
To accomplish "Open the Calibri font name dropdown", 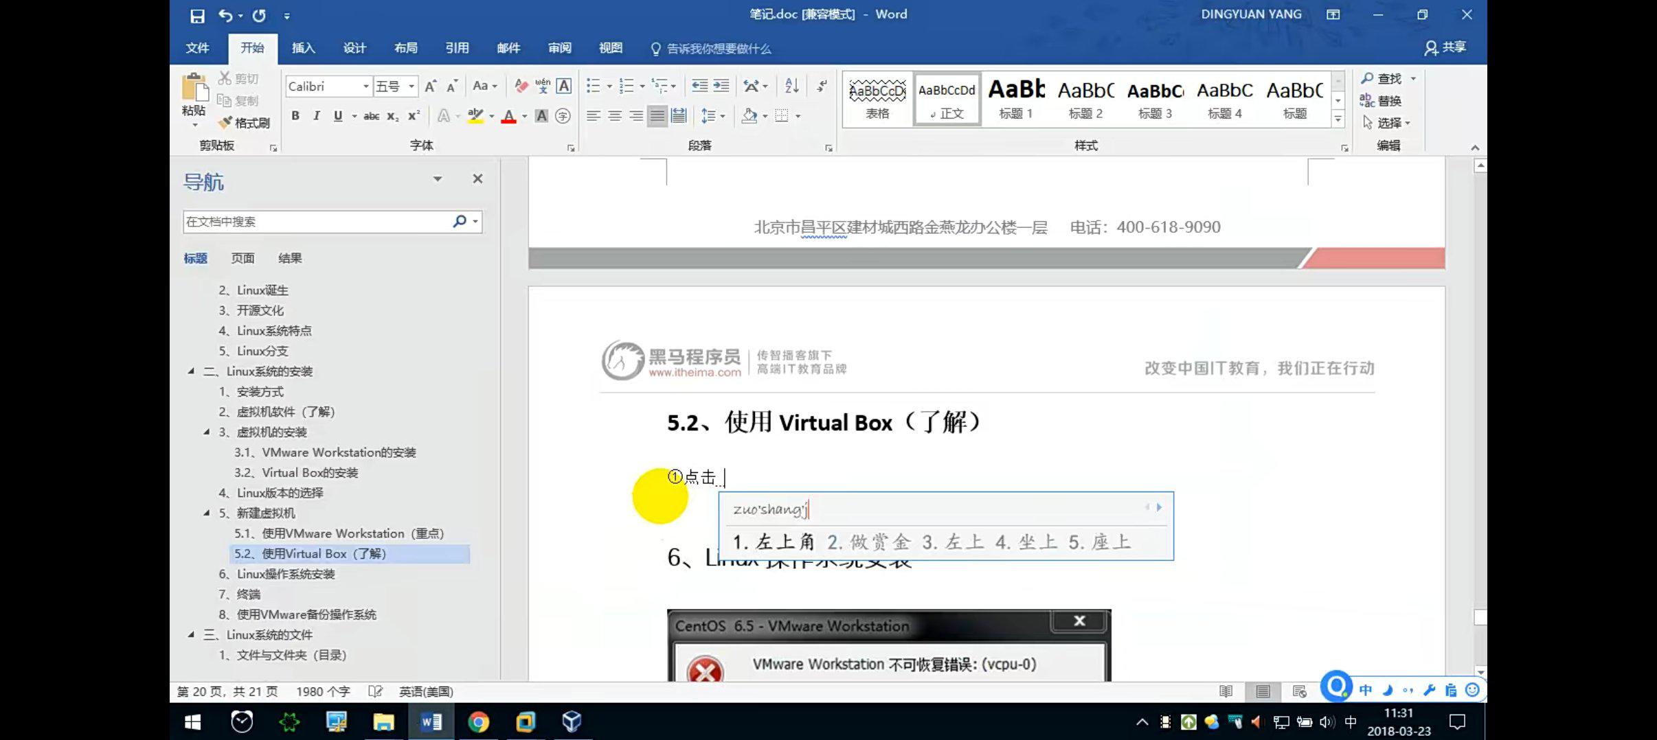I will click(x=365, y=86).
